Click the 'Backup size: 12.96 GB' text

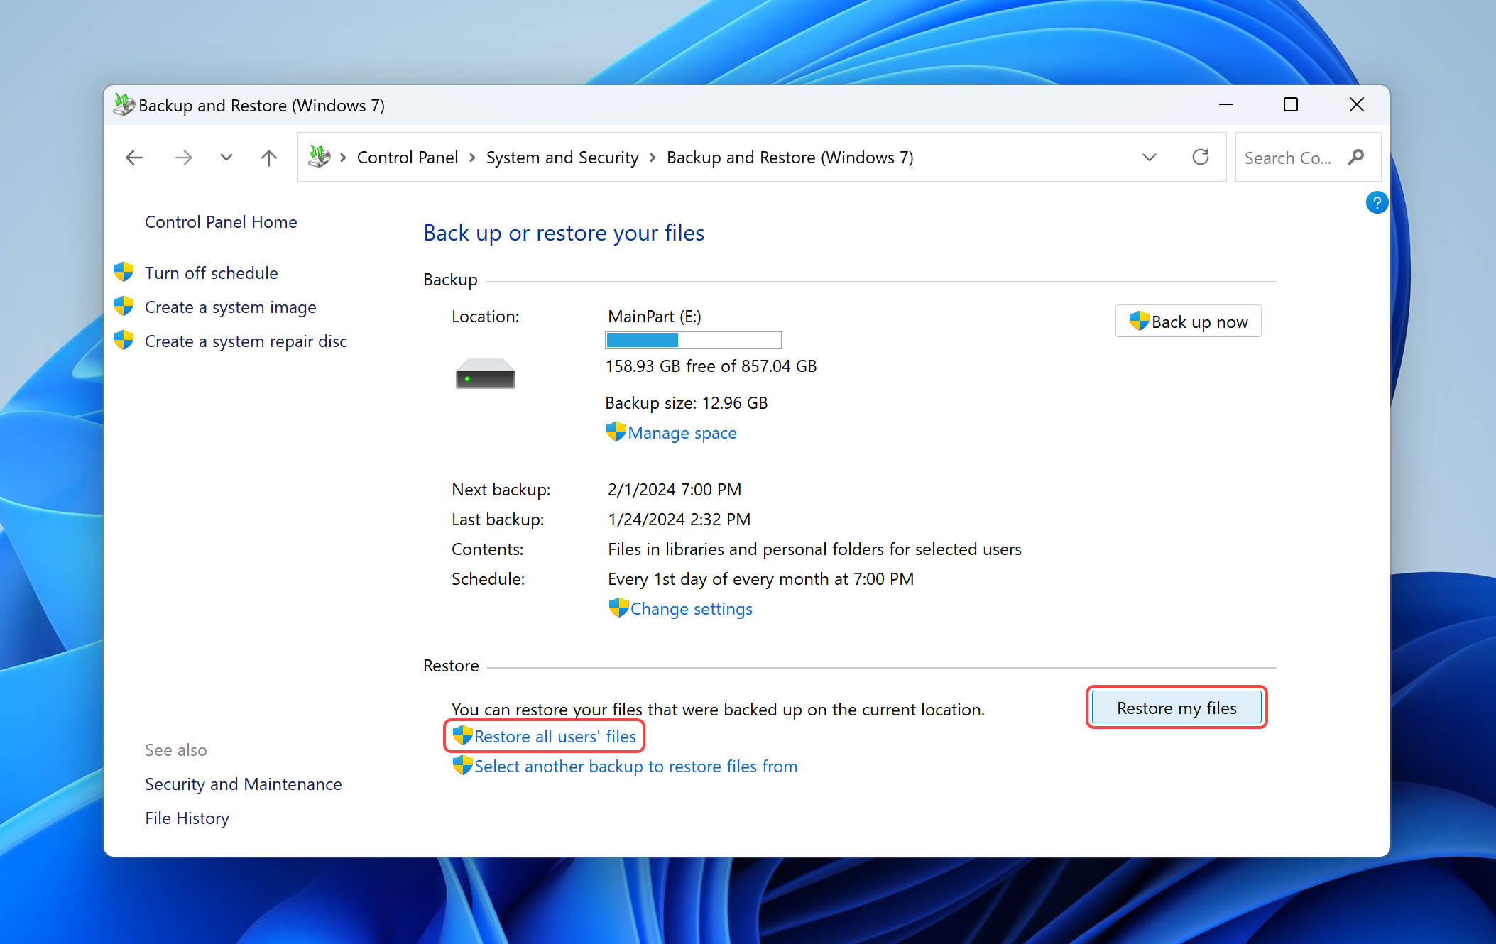coord(687,403)
